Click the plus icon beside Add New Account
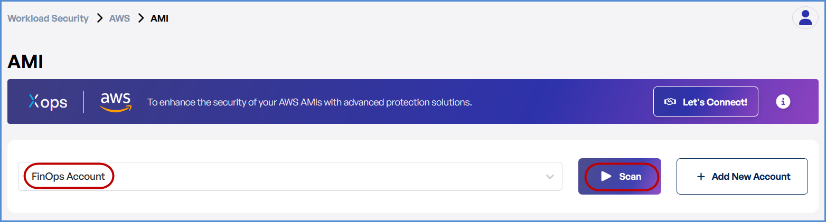This screenshot has width=826, height=222. (701, 177)
